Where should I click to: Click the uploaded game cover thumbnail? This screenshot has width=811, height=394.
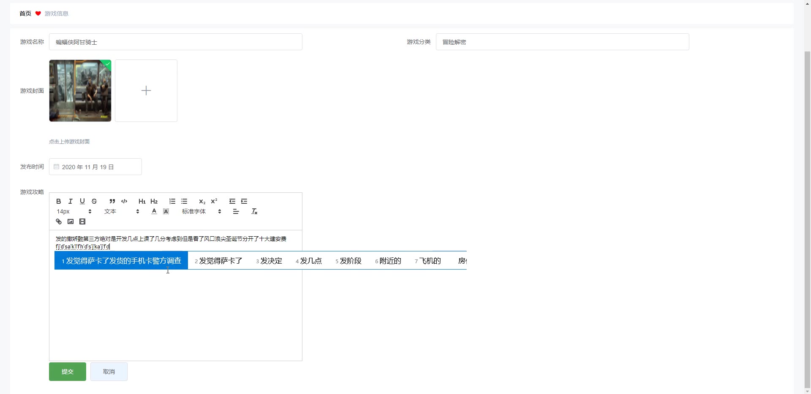click(x=80, y=91)
